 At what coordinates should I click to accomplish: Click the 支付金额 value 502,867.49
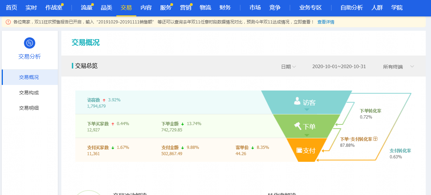coord(172,154)
